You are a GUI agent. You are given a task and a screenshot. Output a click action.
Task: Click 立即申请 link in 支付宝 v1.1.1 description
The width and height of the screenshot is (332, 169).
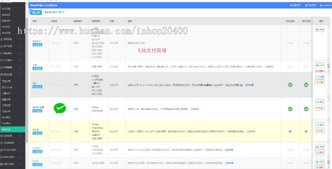click(x=251, y=131)
